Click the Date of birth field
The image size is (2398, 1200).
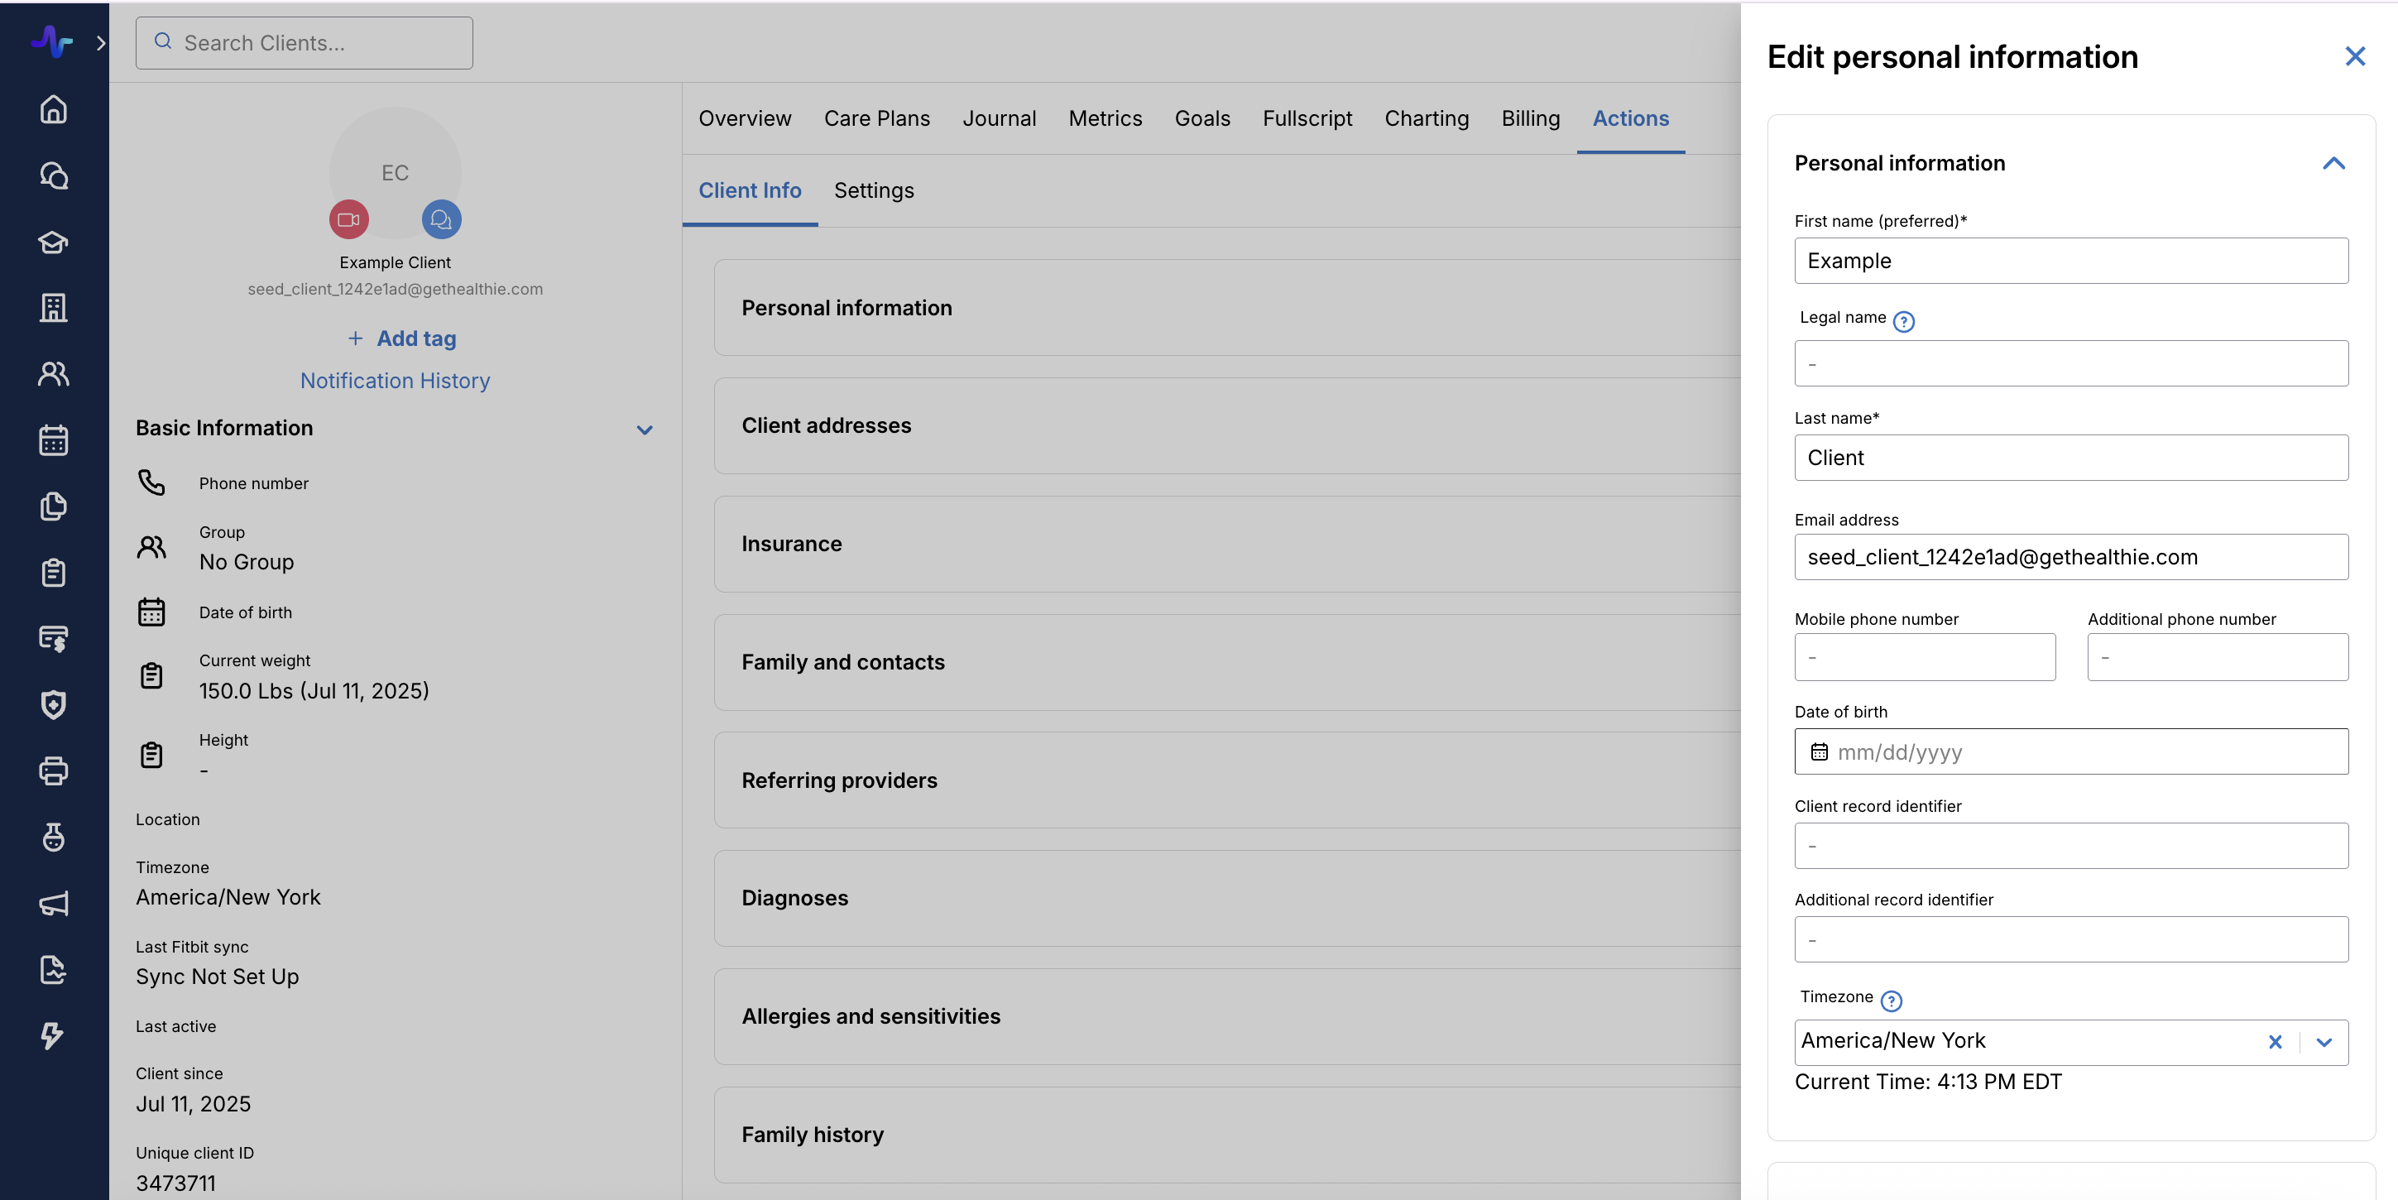(2070, 751)
